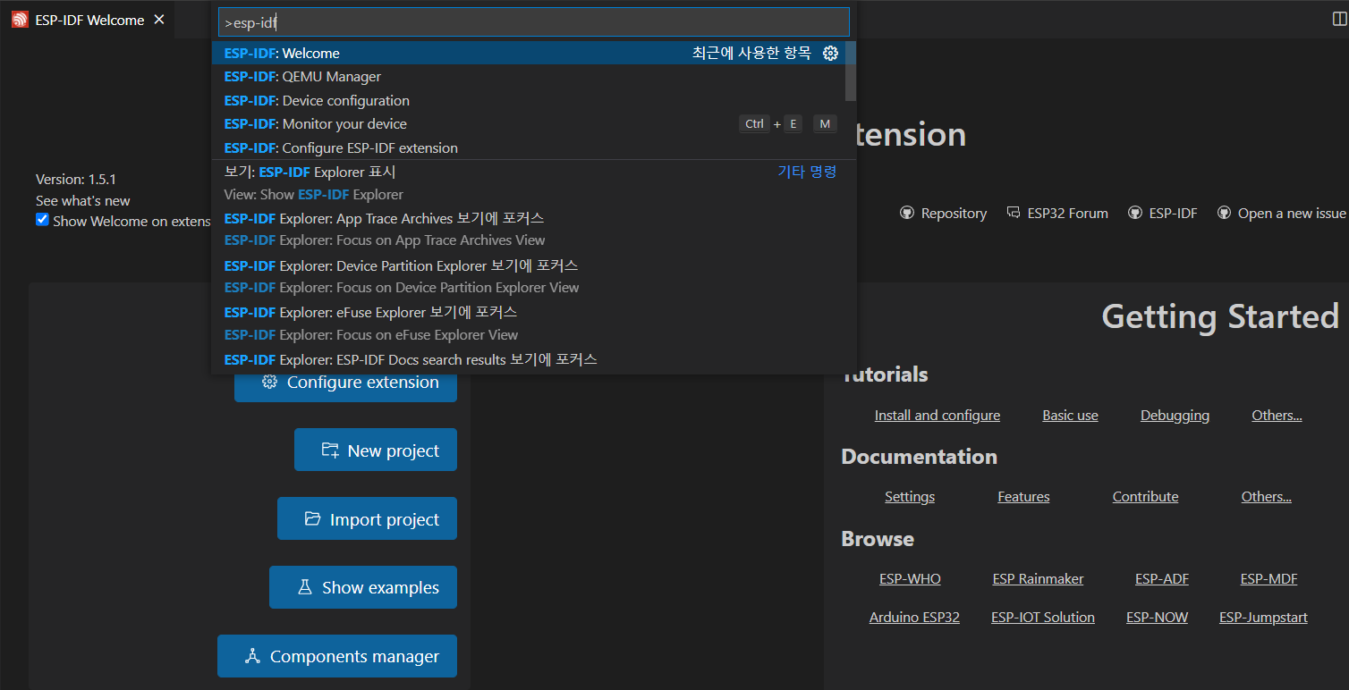This screenshot has height=690, width=1349.
Task: Click the GitHub icon beside Open a new issue
Action: (x=1224, y=213)
